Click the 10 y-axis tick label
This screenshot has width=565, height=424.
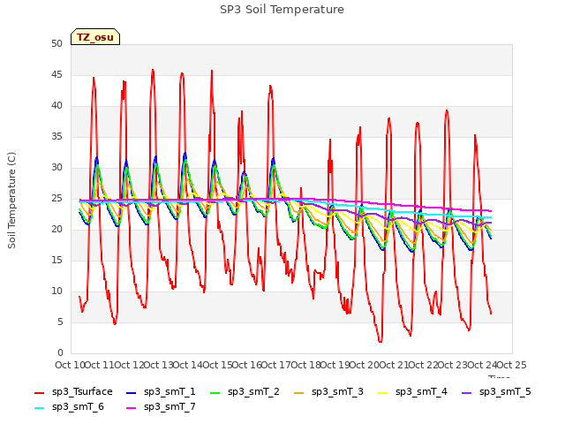(56, 291)
